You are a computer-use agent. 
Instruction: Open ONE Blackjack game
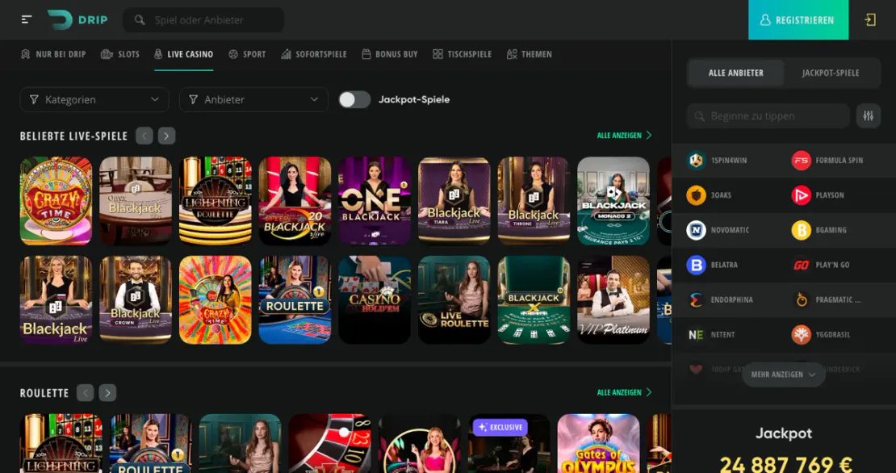[375, 201]
